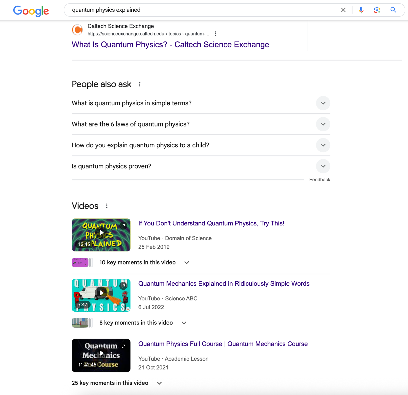Screen dimensions: 408x395
Task: Open People also ask options menu
Action: (140, 84)
